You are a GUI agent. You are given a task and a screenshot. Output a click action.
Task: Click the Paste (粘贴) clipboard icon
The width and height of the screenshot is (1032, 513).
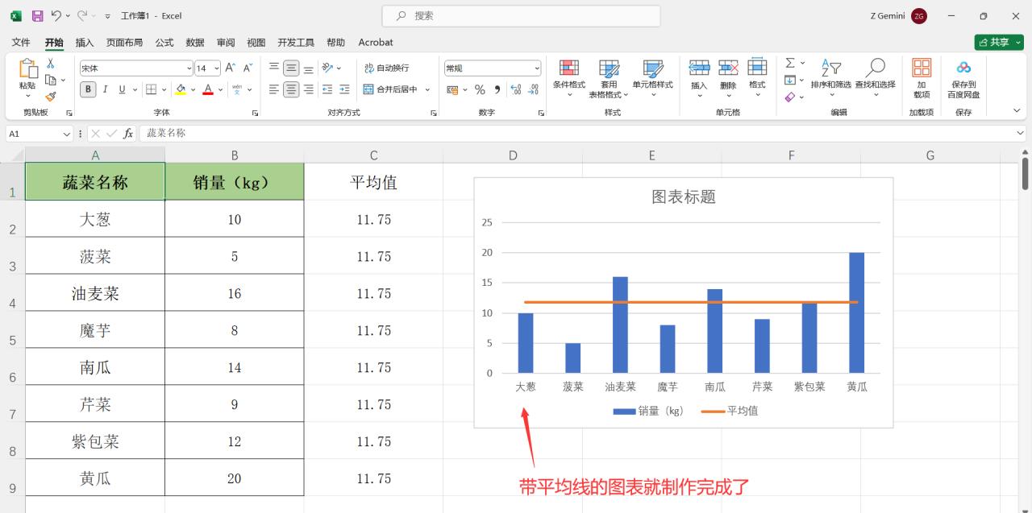coord(27,69)
